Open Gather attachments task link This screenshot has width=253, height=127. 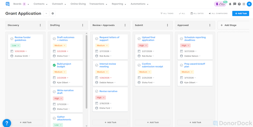click(64, 118)
